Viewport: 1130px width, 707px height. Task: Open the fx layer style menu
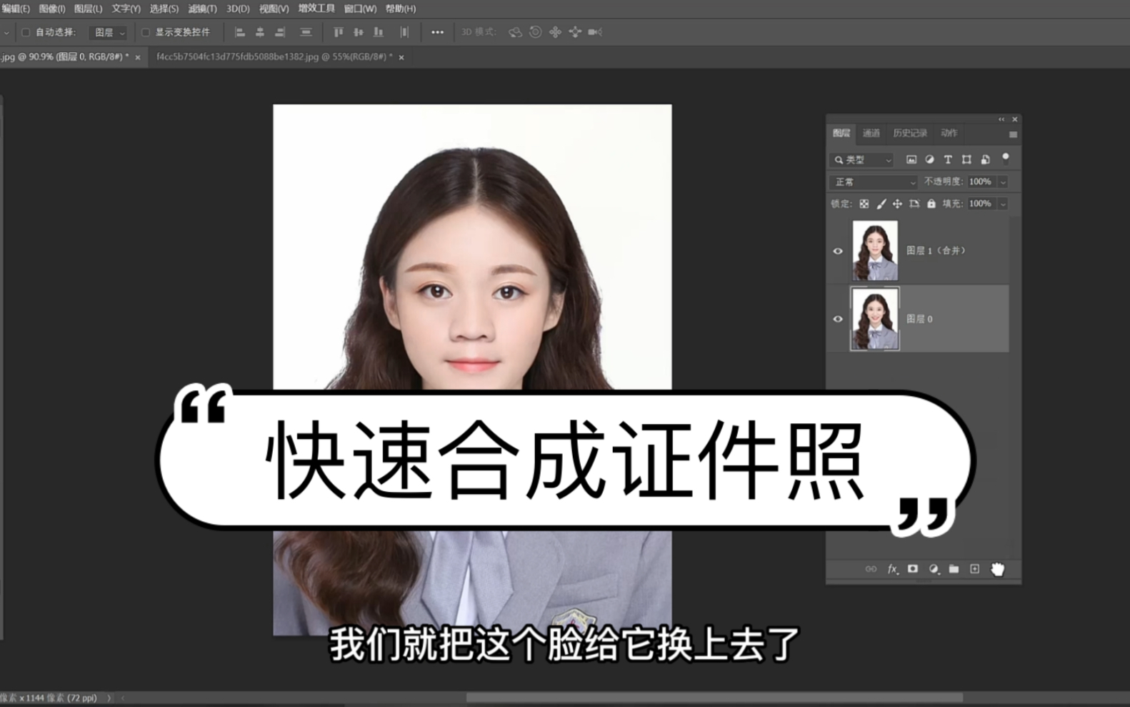[892, 569]
